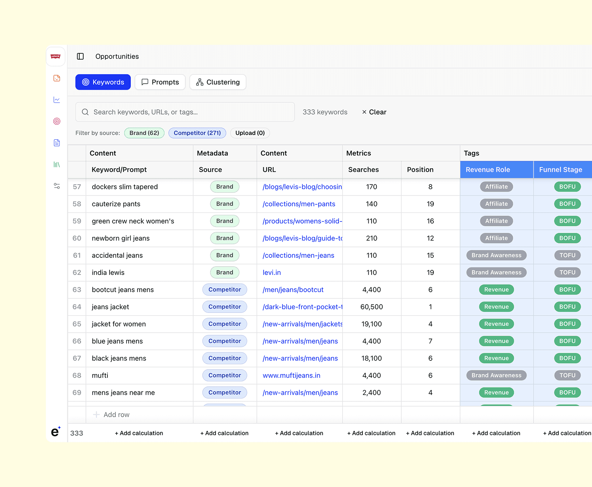Add calculation under Position column
This screenshot has width=592, height=487.
click(430, 433)
